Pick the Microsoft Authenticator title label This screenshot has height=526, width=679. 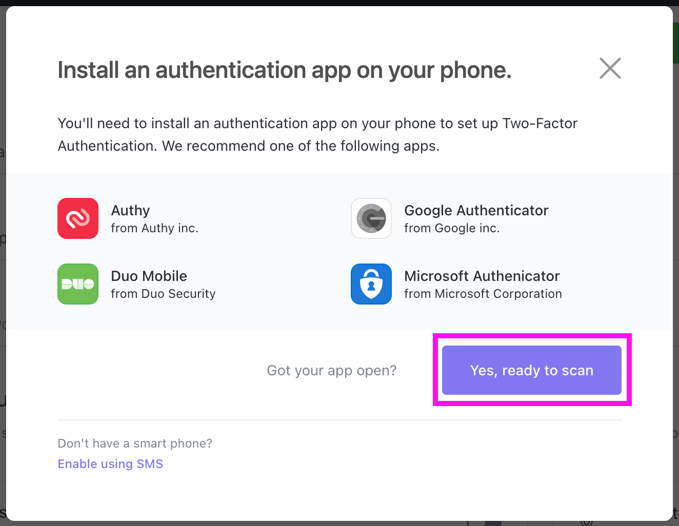click(x=482, y=276)
